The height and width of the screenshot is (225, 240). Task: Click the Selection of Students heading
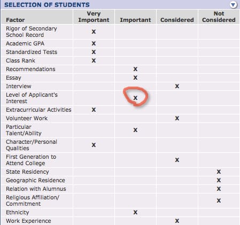pyautogui.click(x=47, y=5)
